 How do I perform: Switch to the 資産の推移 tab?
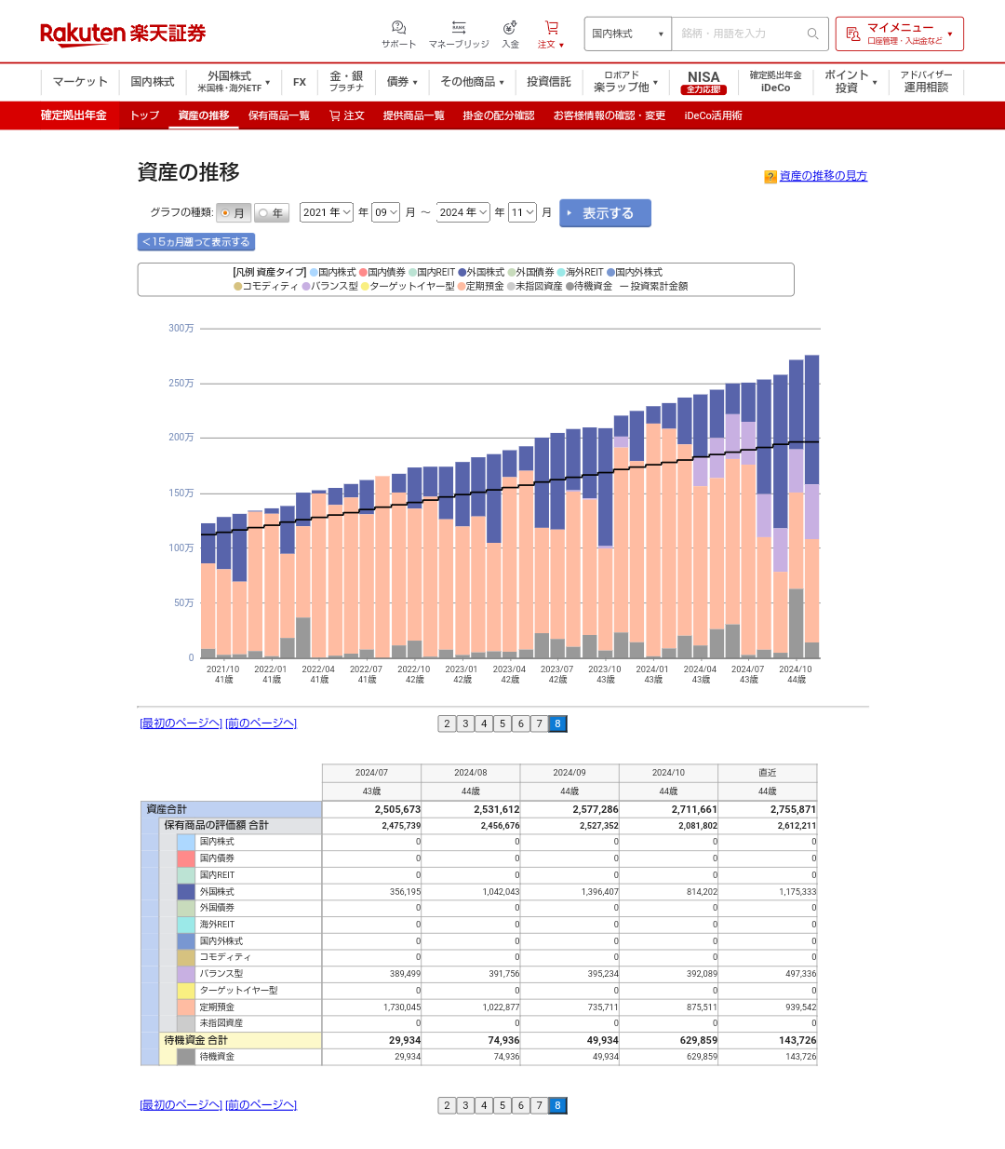click(x=204, y=115)
